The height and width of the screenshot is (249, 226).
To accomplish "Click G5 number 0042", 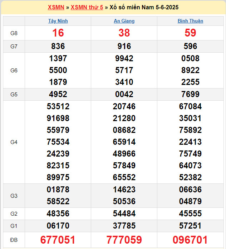I will coord(124,94).
